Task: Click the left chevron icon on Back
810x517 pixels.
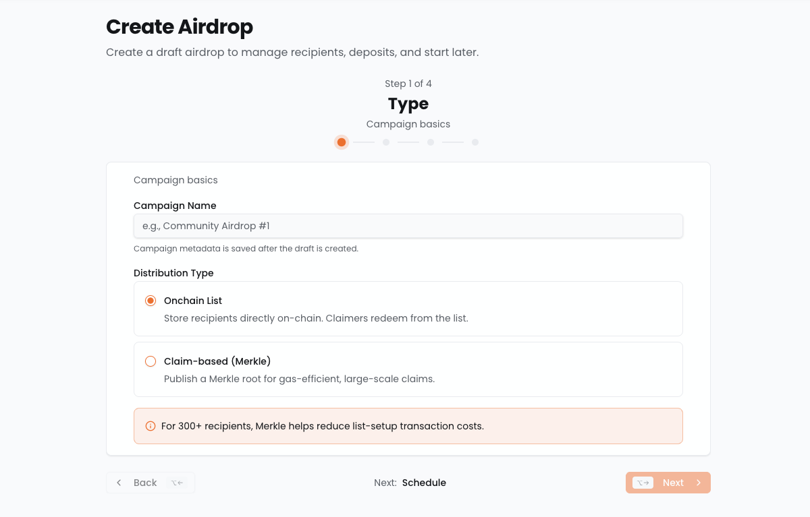Action: coord(119,483)
